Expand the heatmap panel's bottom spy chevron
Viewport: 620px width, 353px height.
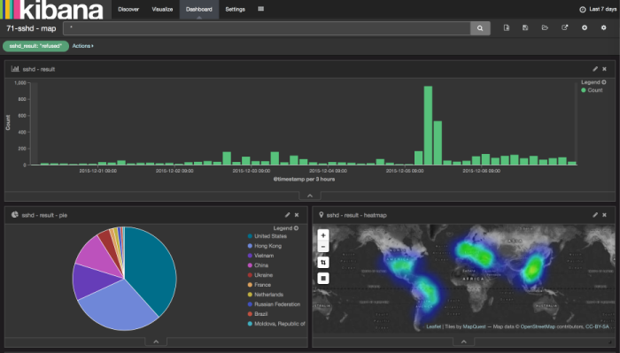(464, 341)
